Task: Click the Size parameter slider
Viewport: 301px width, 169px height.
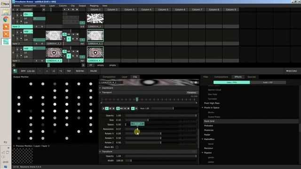Action: click(161, 120)
